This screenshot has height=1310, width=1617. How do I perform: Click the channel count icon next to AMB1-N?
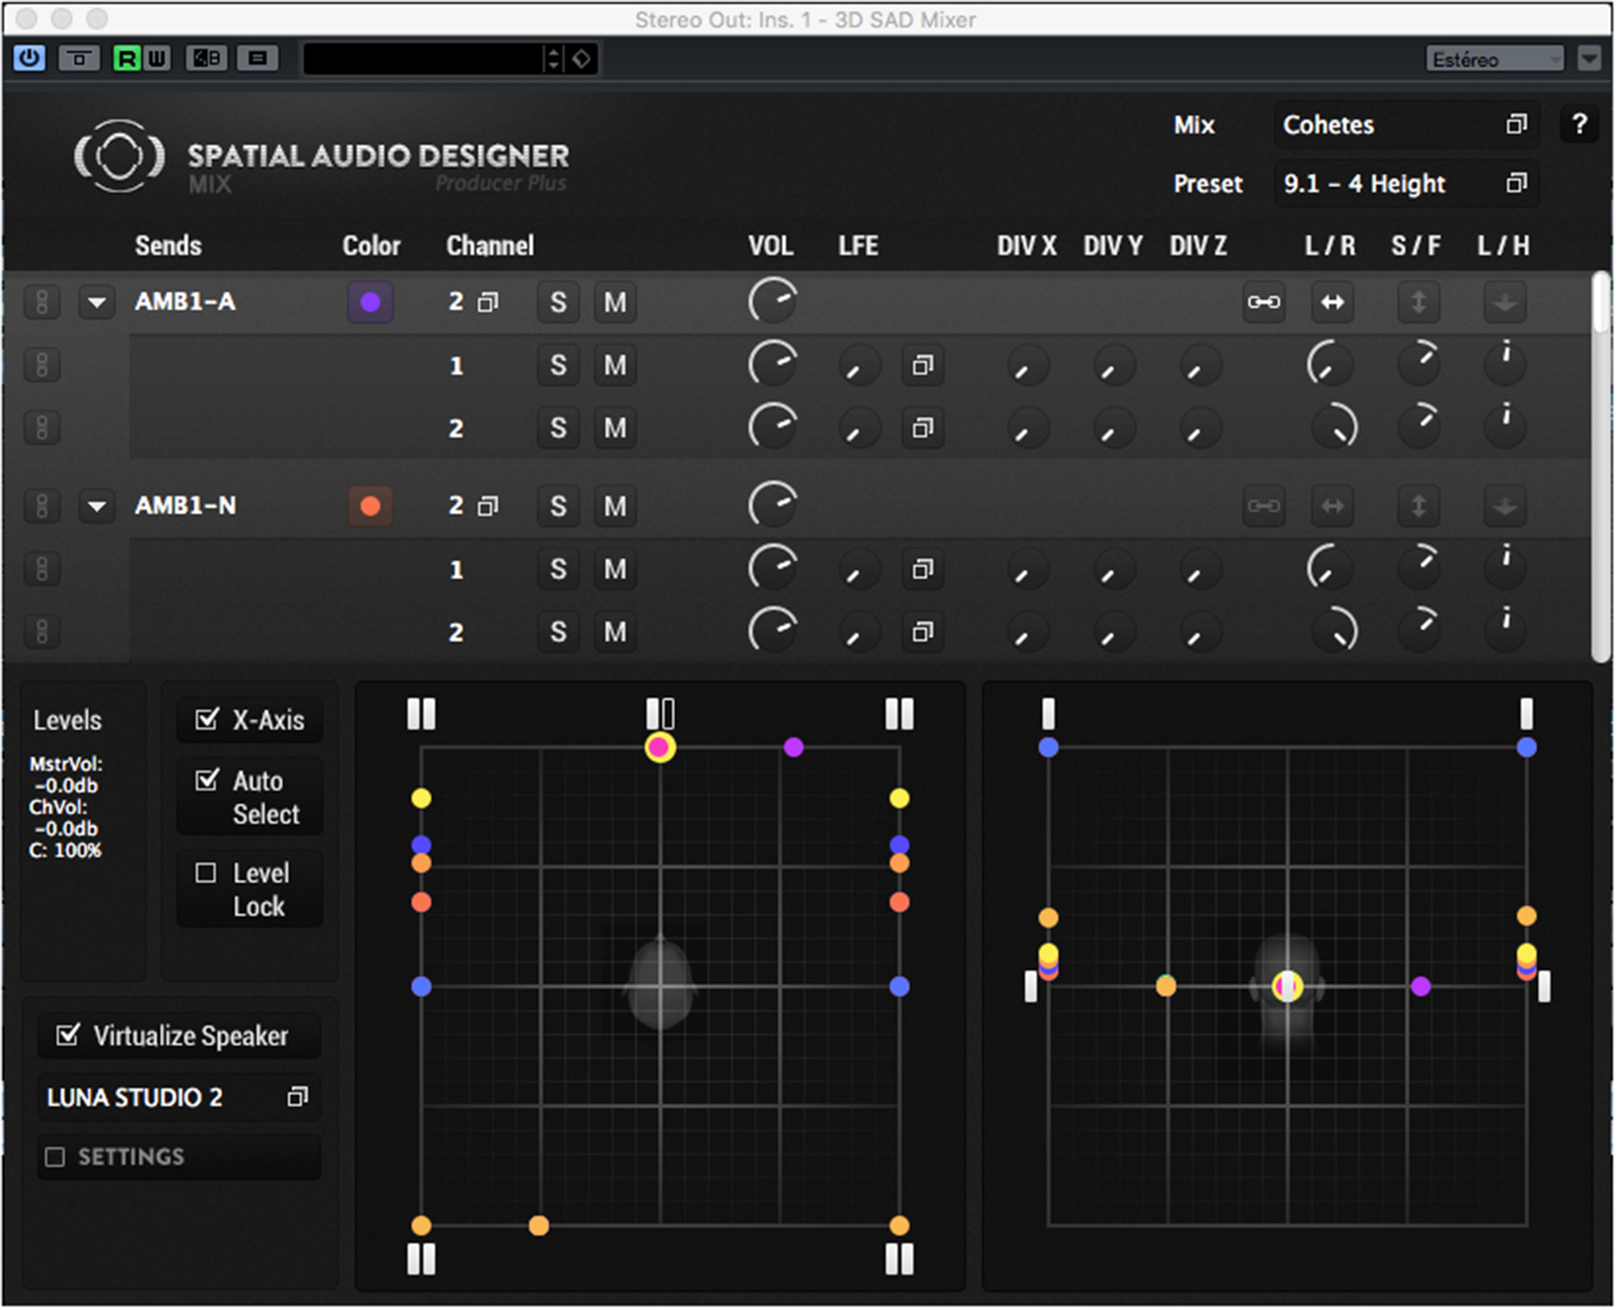pos(489,506)
